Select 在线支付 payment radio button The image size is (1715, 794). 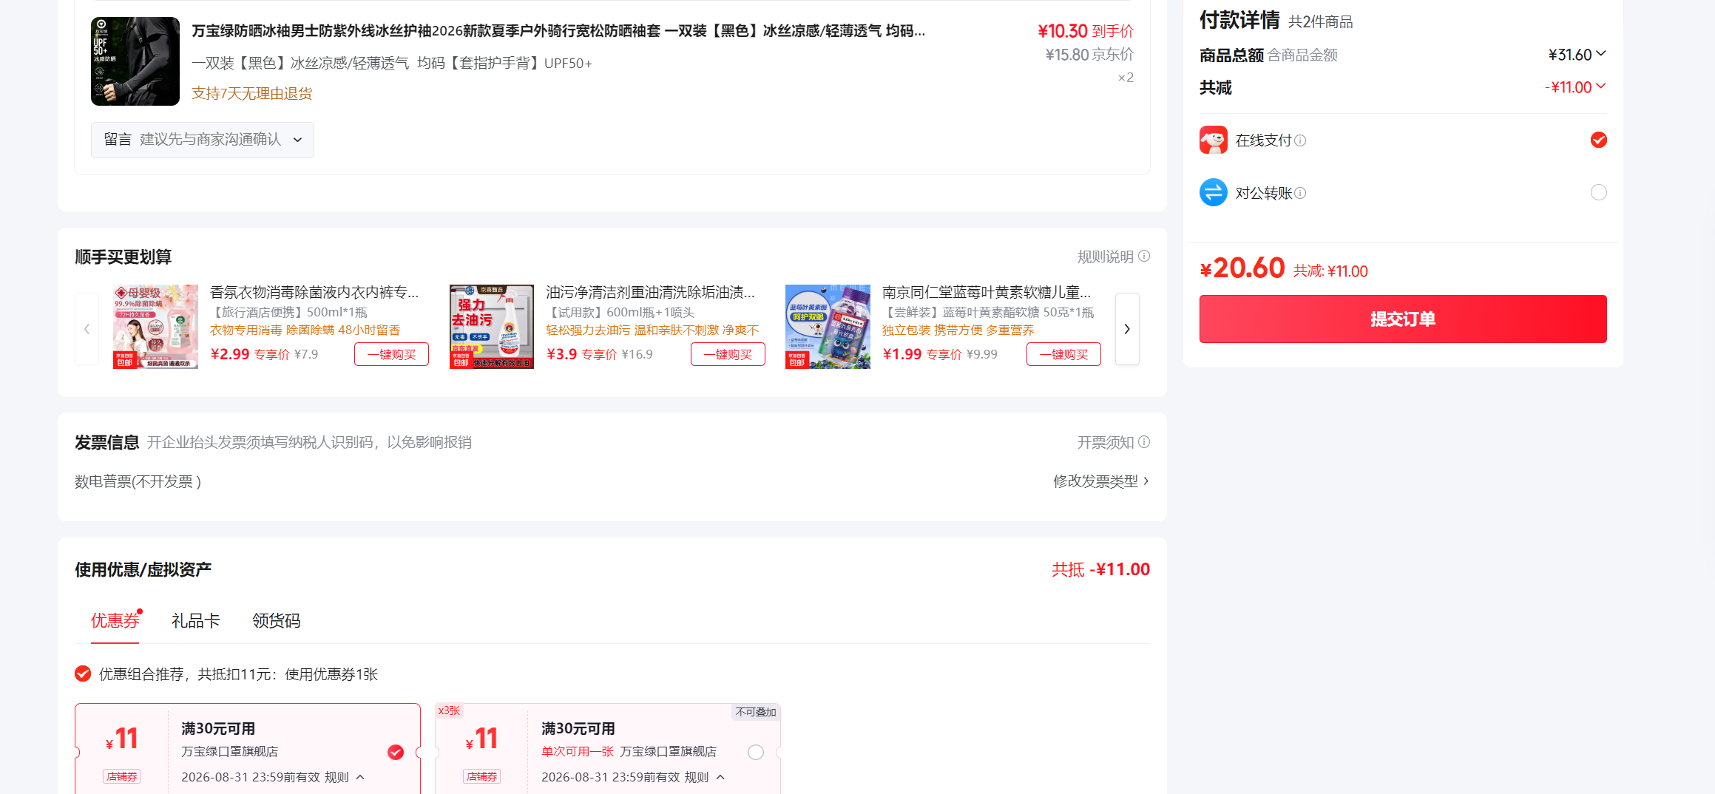1599,140
